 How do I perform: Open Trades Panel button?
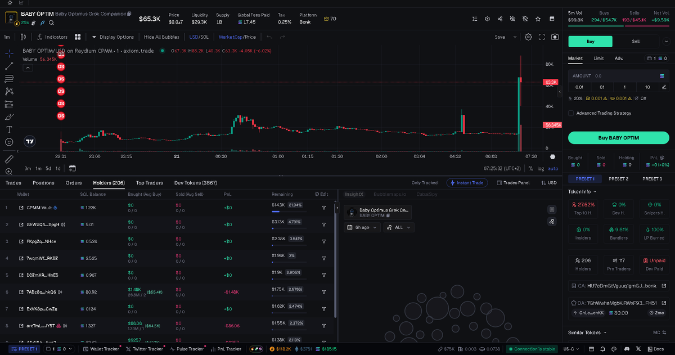click(x=512, y=183)
